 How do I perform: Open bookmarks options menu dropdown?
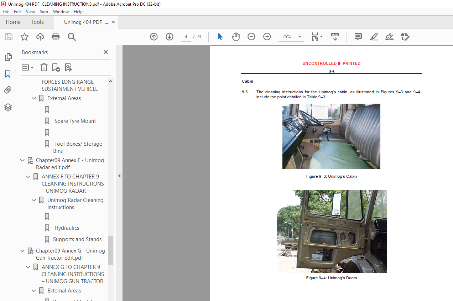pos(28,67)
